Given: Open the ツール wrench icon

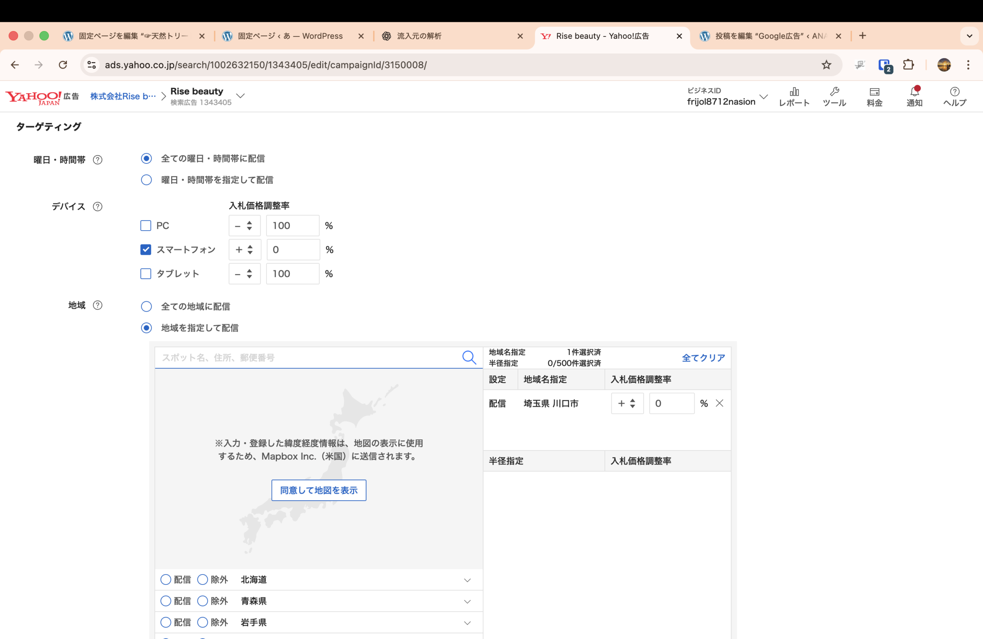Looking at the screenshot, I should 834,97.
